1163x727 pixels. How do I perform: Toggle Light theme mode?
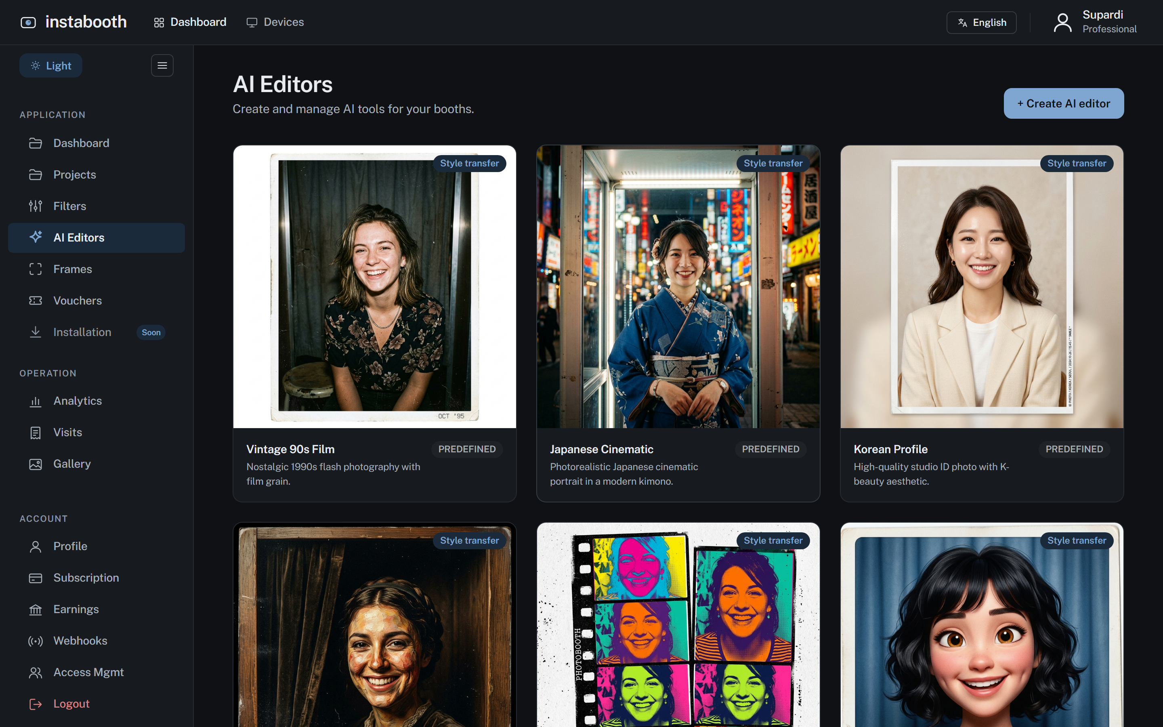click(51, 65)
